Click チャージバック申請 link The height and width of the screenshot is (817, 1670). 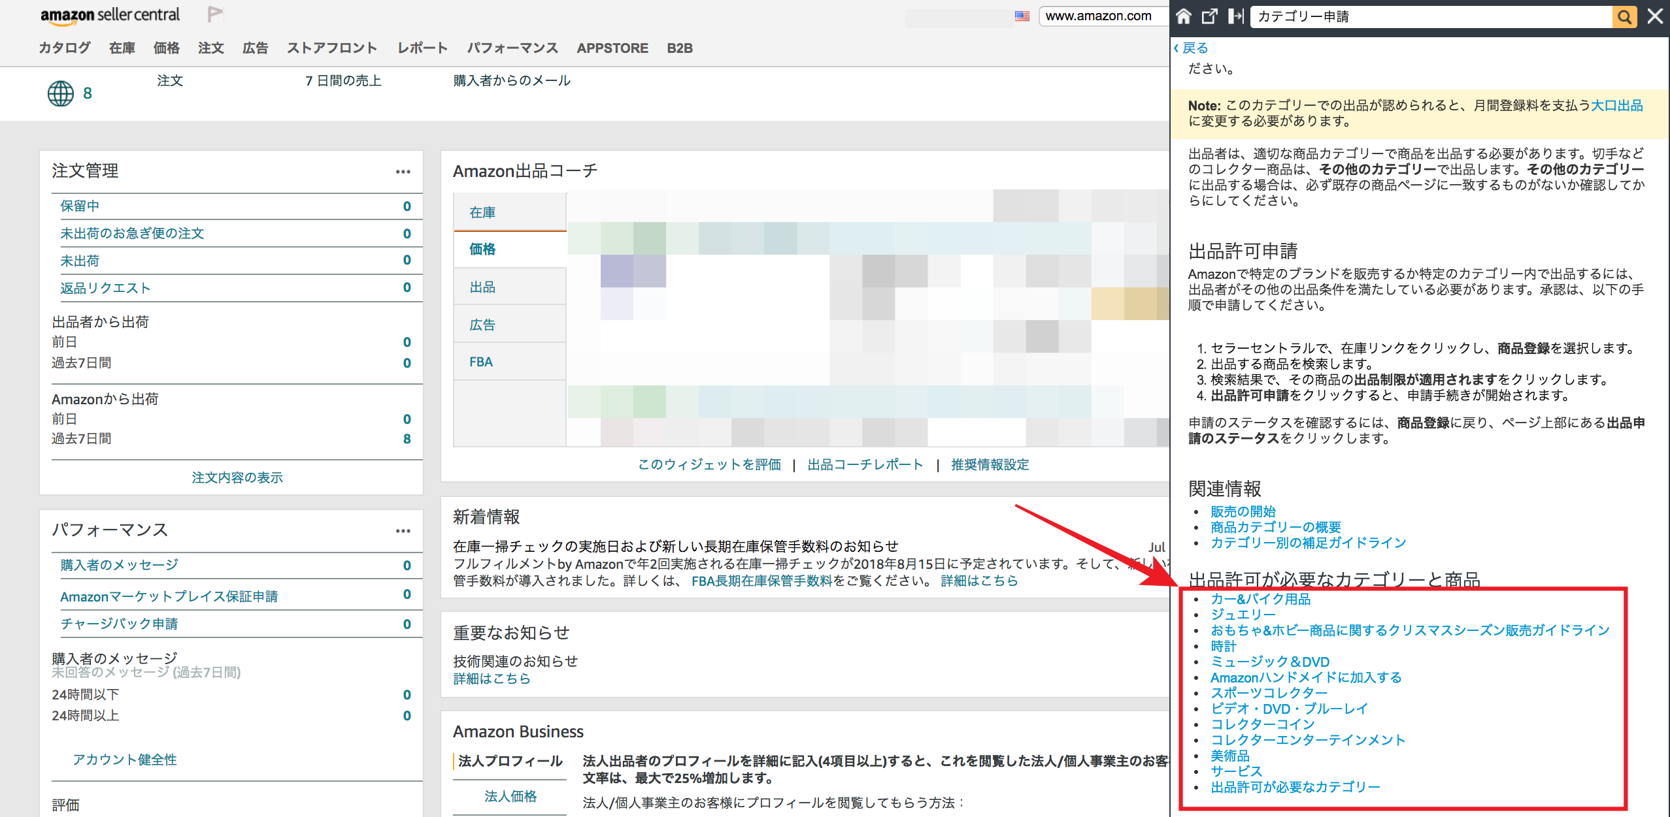[x=119, y=624]
